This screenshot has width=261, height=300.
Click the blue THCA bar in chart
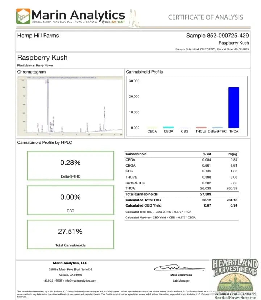click(x=233, y=108)
